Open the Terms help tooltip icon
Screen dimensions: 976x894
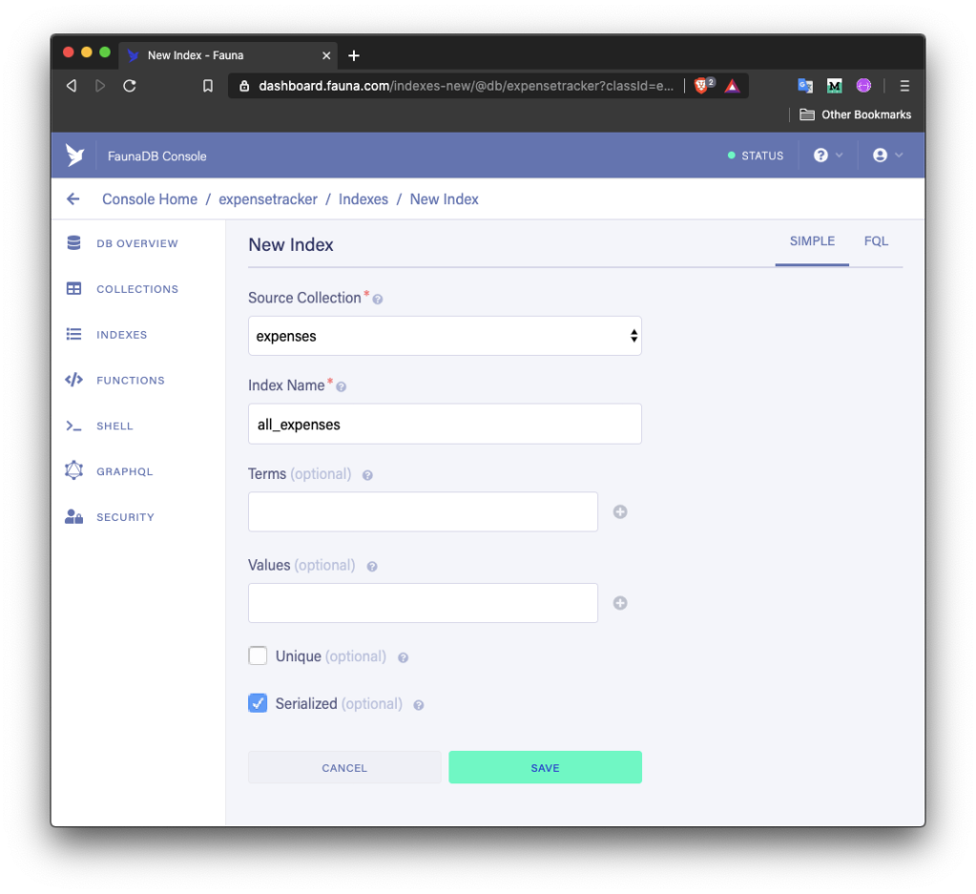(x=366, y=473)
